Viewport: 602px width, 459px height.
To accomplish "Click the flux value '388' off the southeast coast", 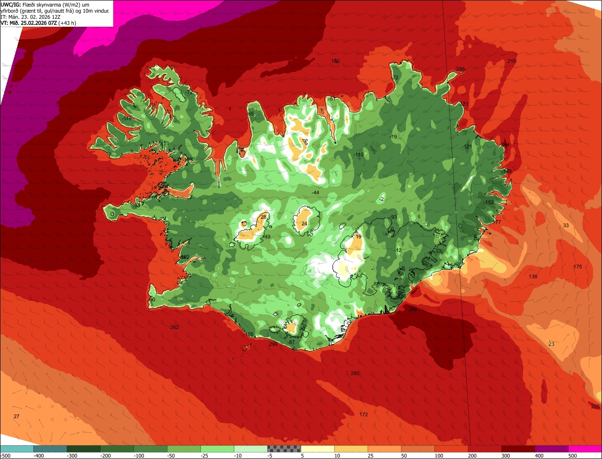I will click(x=413, y=309).
